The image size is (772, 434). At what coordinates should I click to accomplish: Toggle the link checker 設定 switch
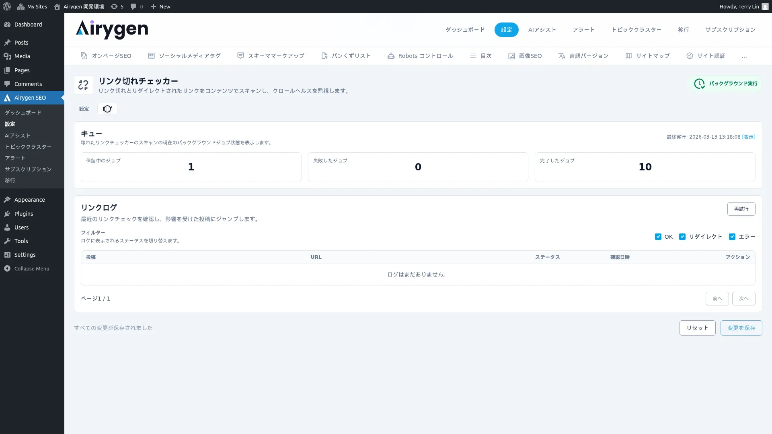point(107,109)
